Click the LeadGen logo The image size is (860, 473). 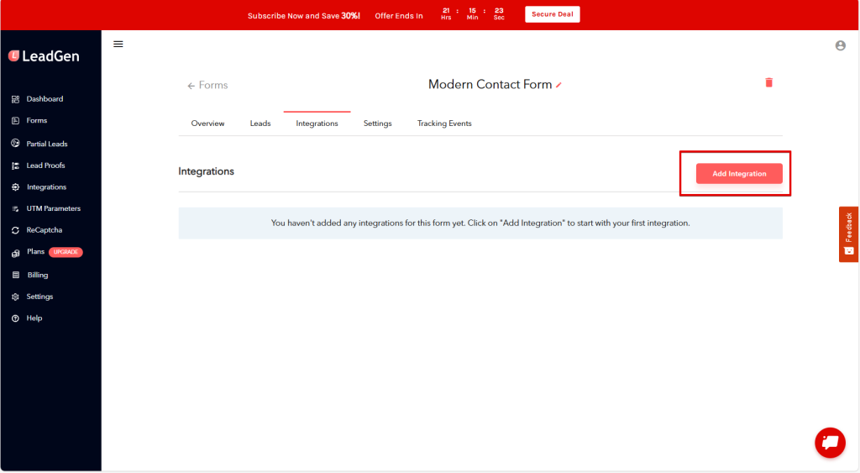point(45,56)
